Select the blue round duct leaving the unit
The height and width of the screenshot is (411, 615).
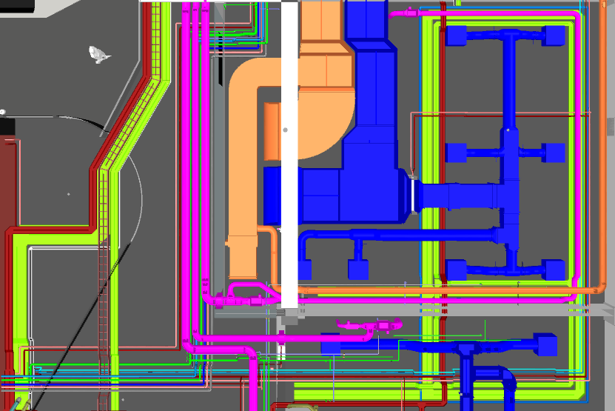(x=459, y=196)
